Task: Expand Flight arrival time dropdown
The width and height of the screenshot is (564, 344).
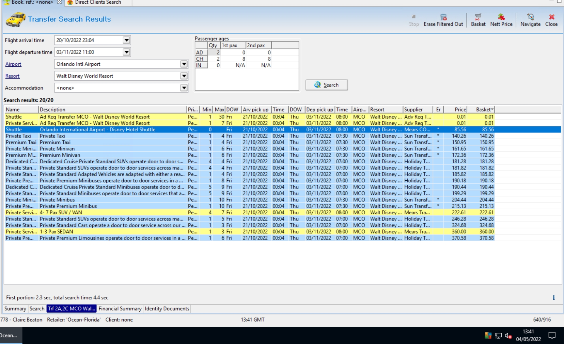Action: point(126,40)
